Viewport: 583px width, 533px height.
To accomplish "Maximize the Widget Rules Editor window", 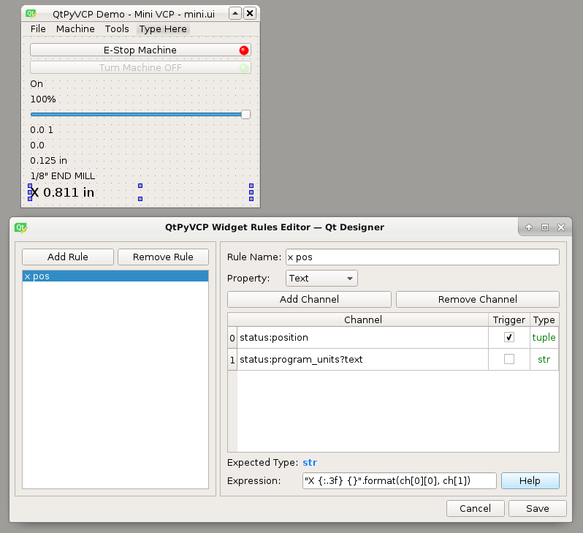I will (545, 227).
